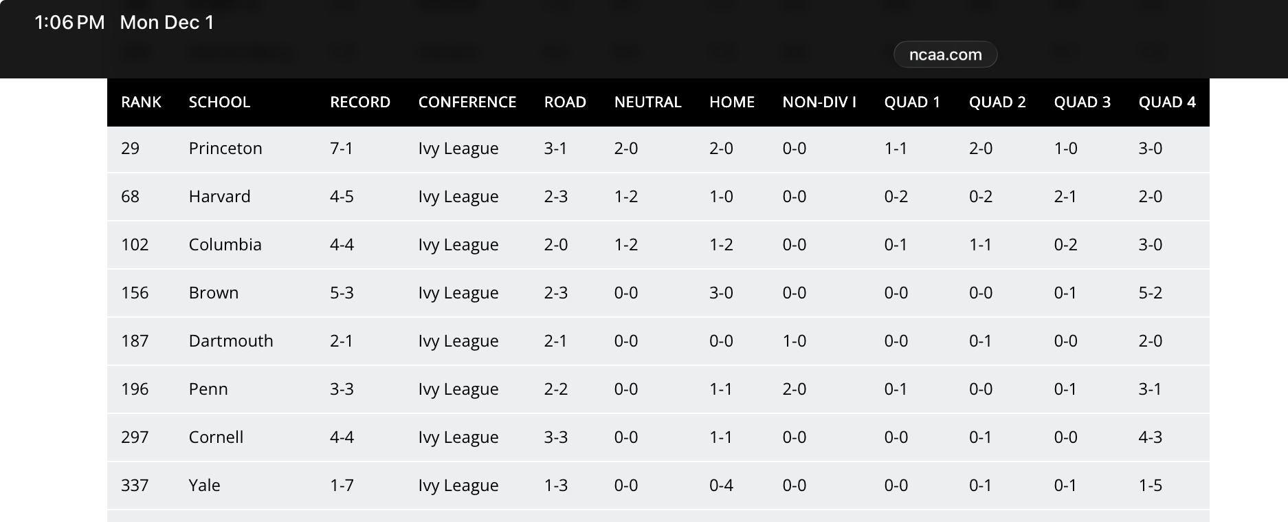Tap the ncaa.com address pill

pyautogui.click(x=945, y=55)
